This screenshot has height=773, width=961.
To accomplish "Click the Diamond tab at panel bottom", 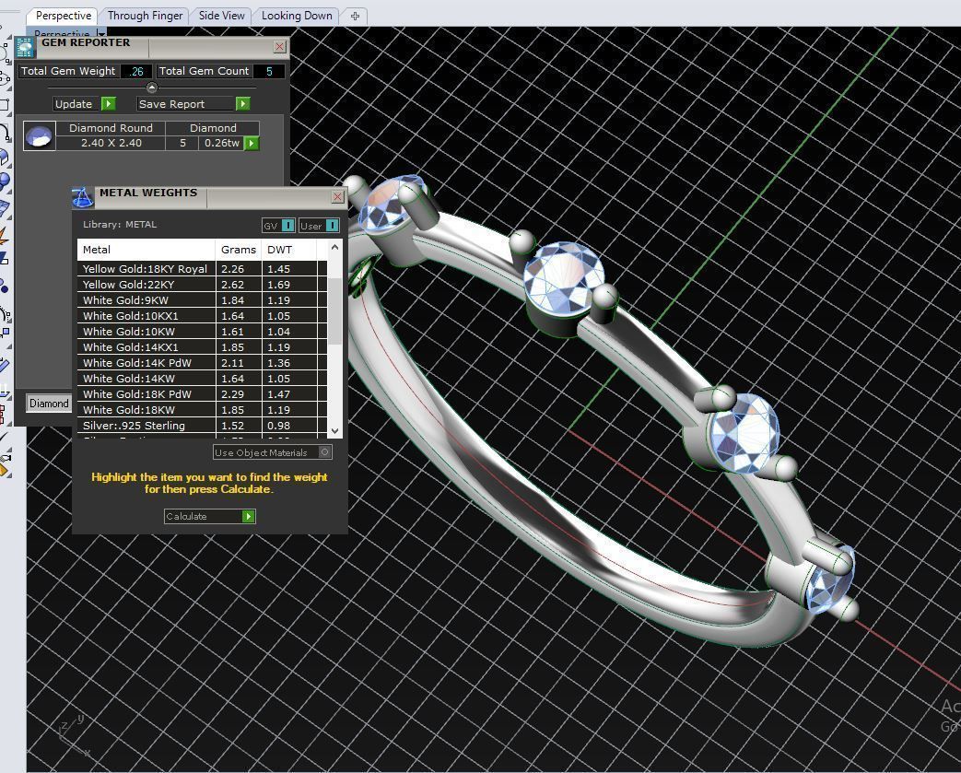I will tap(49, 404).
